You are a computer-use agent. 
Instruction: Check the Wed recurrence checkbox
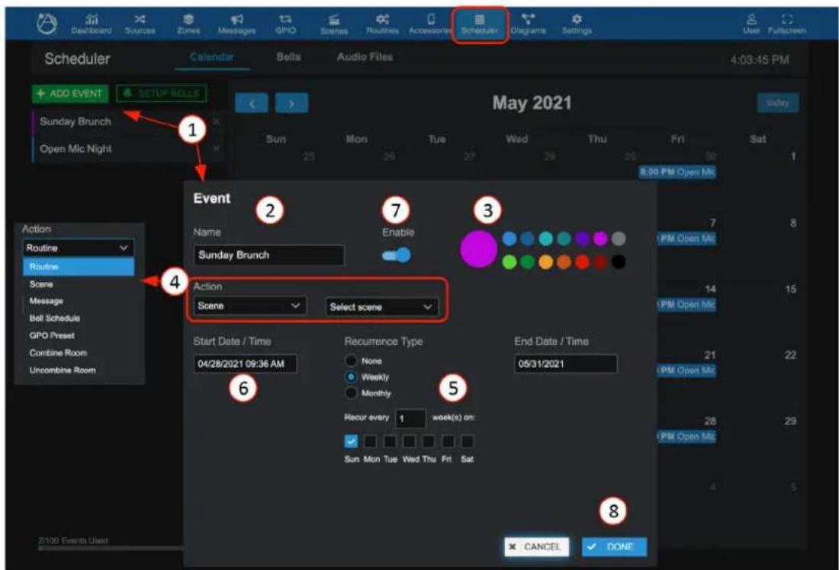tap(410, 441)
